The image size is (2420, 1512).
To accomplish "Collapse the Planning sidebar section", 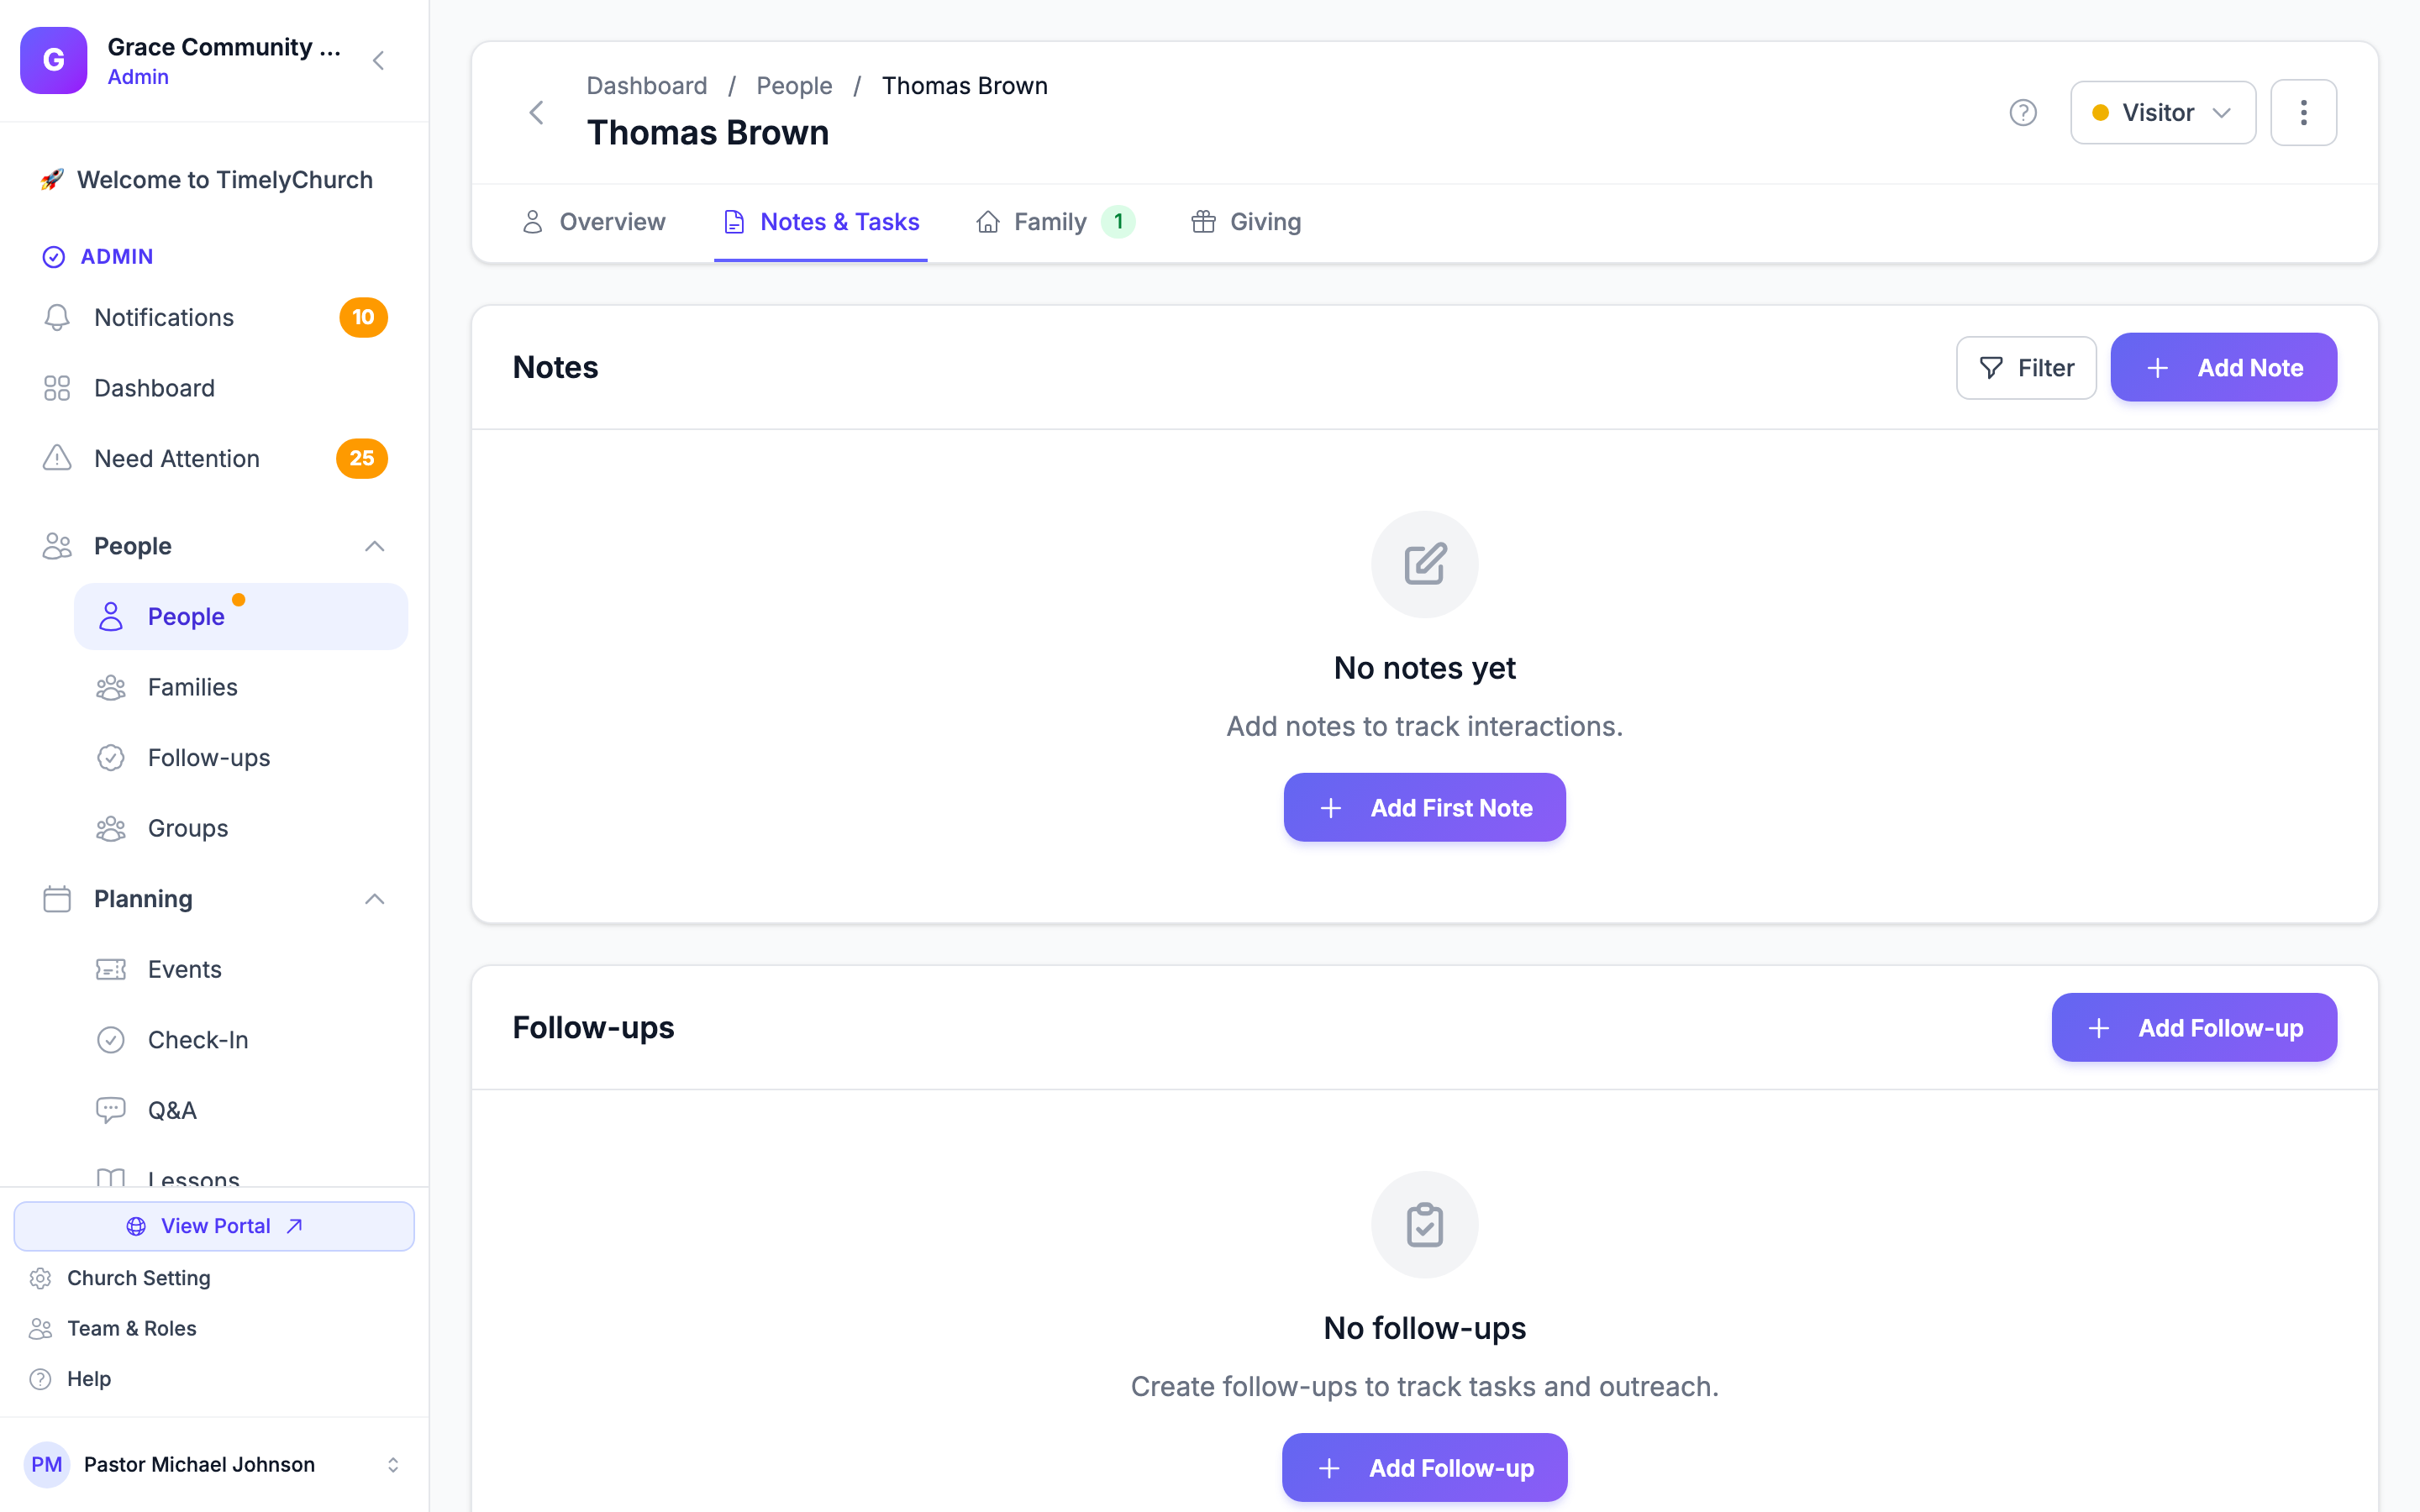I will tap(374, 899).
